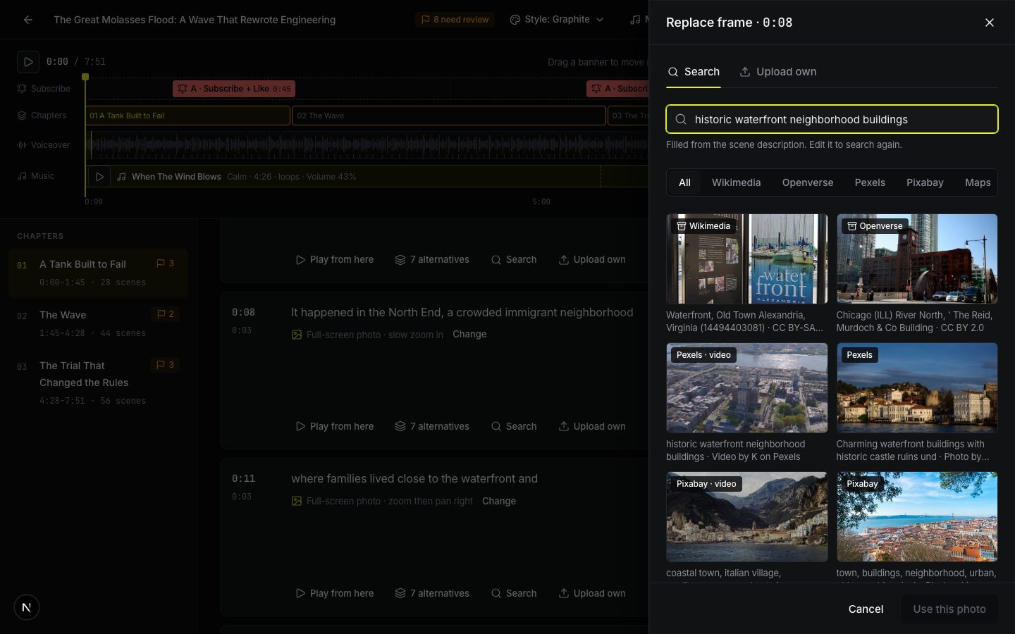
Task: Play from here on the 0:08 scene
Action: [335, 426]
